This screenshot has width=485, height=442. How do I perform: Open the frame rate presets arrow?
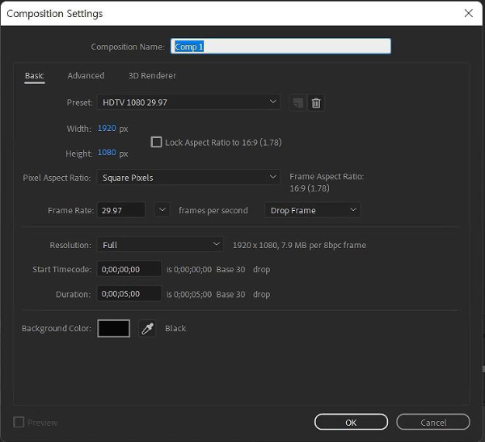click(x=162, y=210)
